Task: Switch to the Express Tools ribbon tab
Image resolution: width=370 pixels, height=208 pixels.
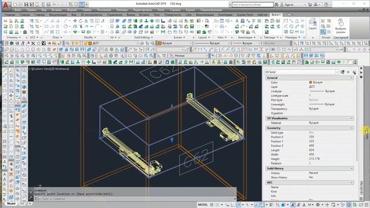Action: [x=245, y=14]
